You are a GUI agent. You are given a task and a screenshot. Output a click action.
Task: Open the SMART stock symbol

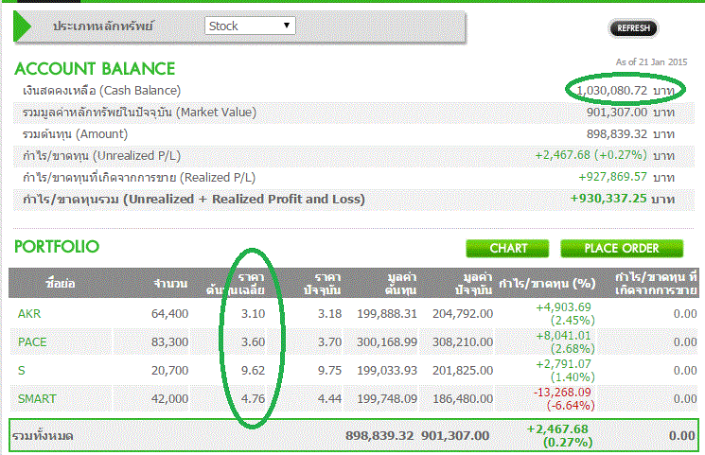[x=37, y=398]
